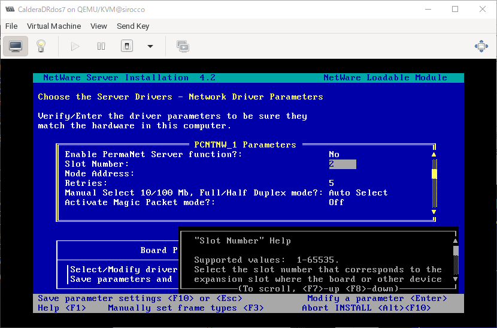
Task: Click the Retries value 5
Action: tap(331, 183)
